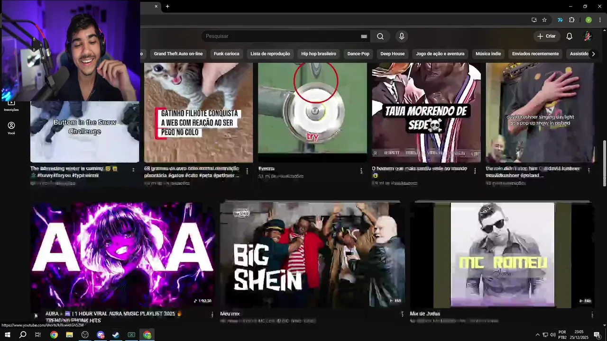Open options for O homem que mais sentiu sede
This screenshot has width=607, height=341.
(475, 171)
